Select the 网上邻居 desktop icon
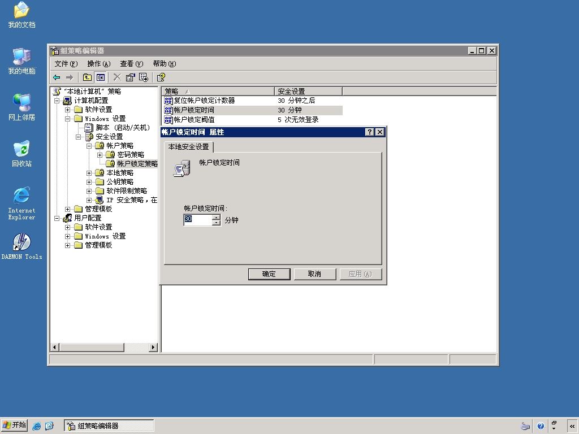 (21, 107)
